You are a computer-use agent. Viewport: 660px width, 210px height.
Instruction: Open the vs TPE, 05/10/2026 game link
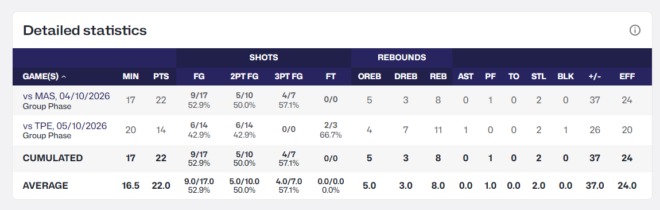click(x=65, y=126)
